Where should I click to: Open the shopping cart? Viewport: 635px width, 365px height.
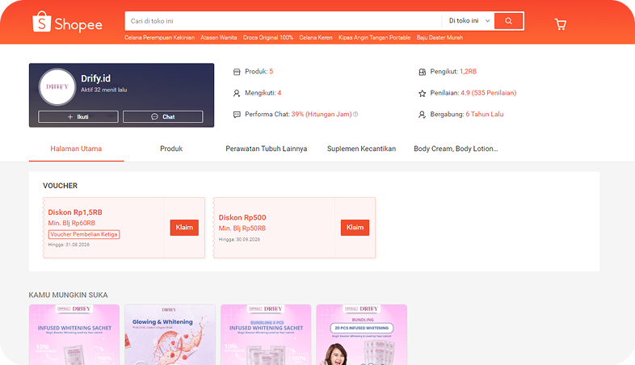[x=561, y=24]
